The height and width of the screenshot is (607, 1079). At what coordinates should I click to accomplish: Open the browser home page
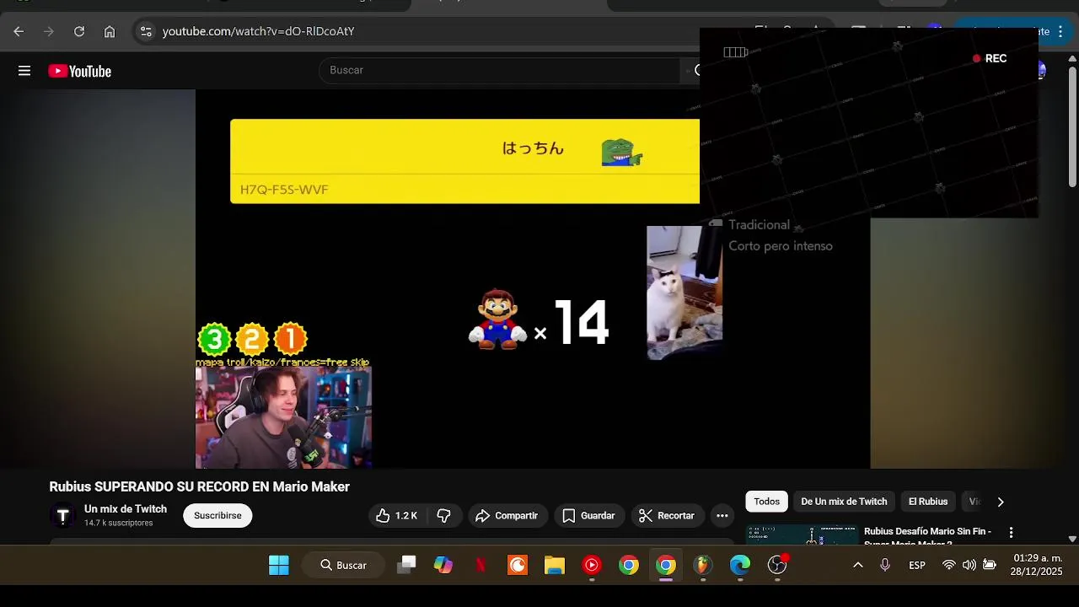(110, 31)
